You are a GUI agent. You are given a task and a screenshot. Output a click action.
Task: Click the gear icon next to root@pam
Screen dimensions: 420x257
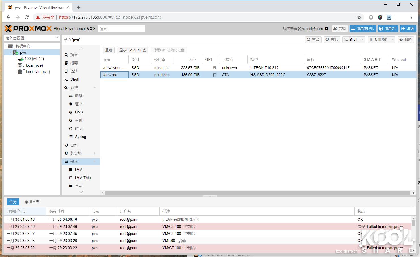tap(327, 28)
